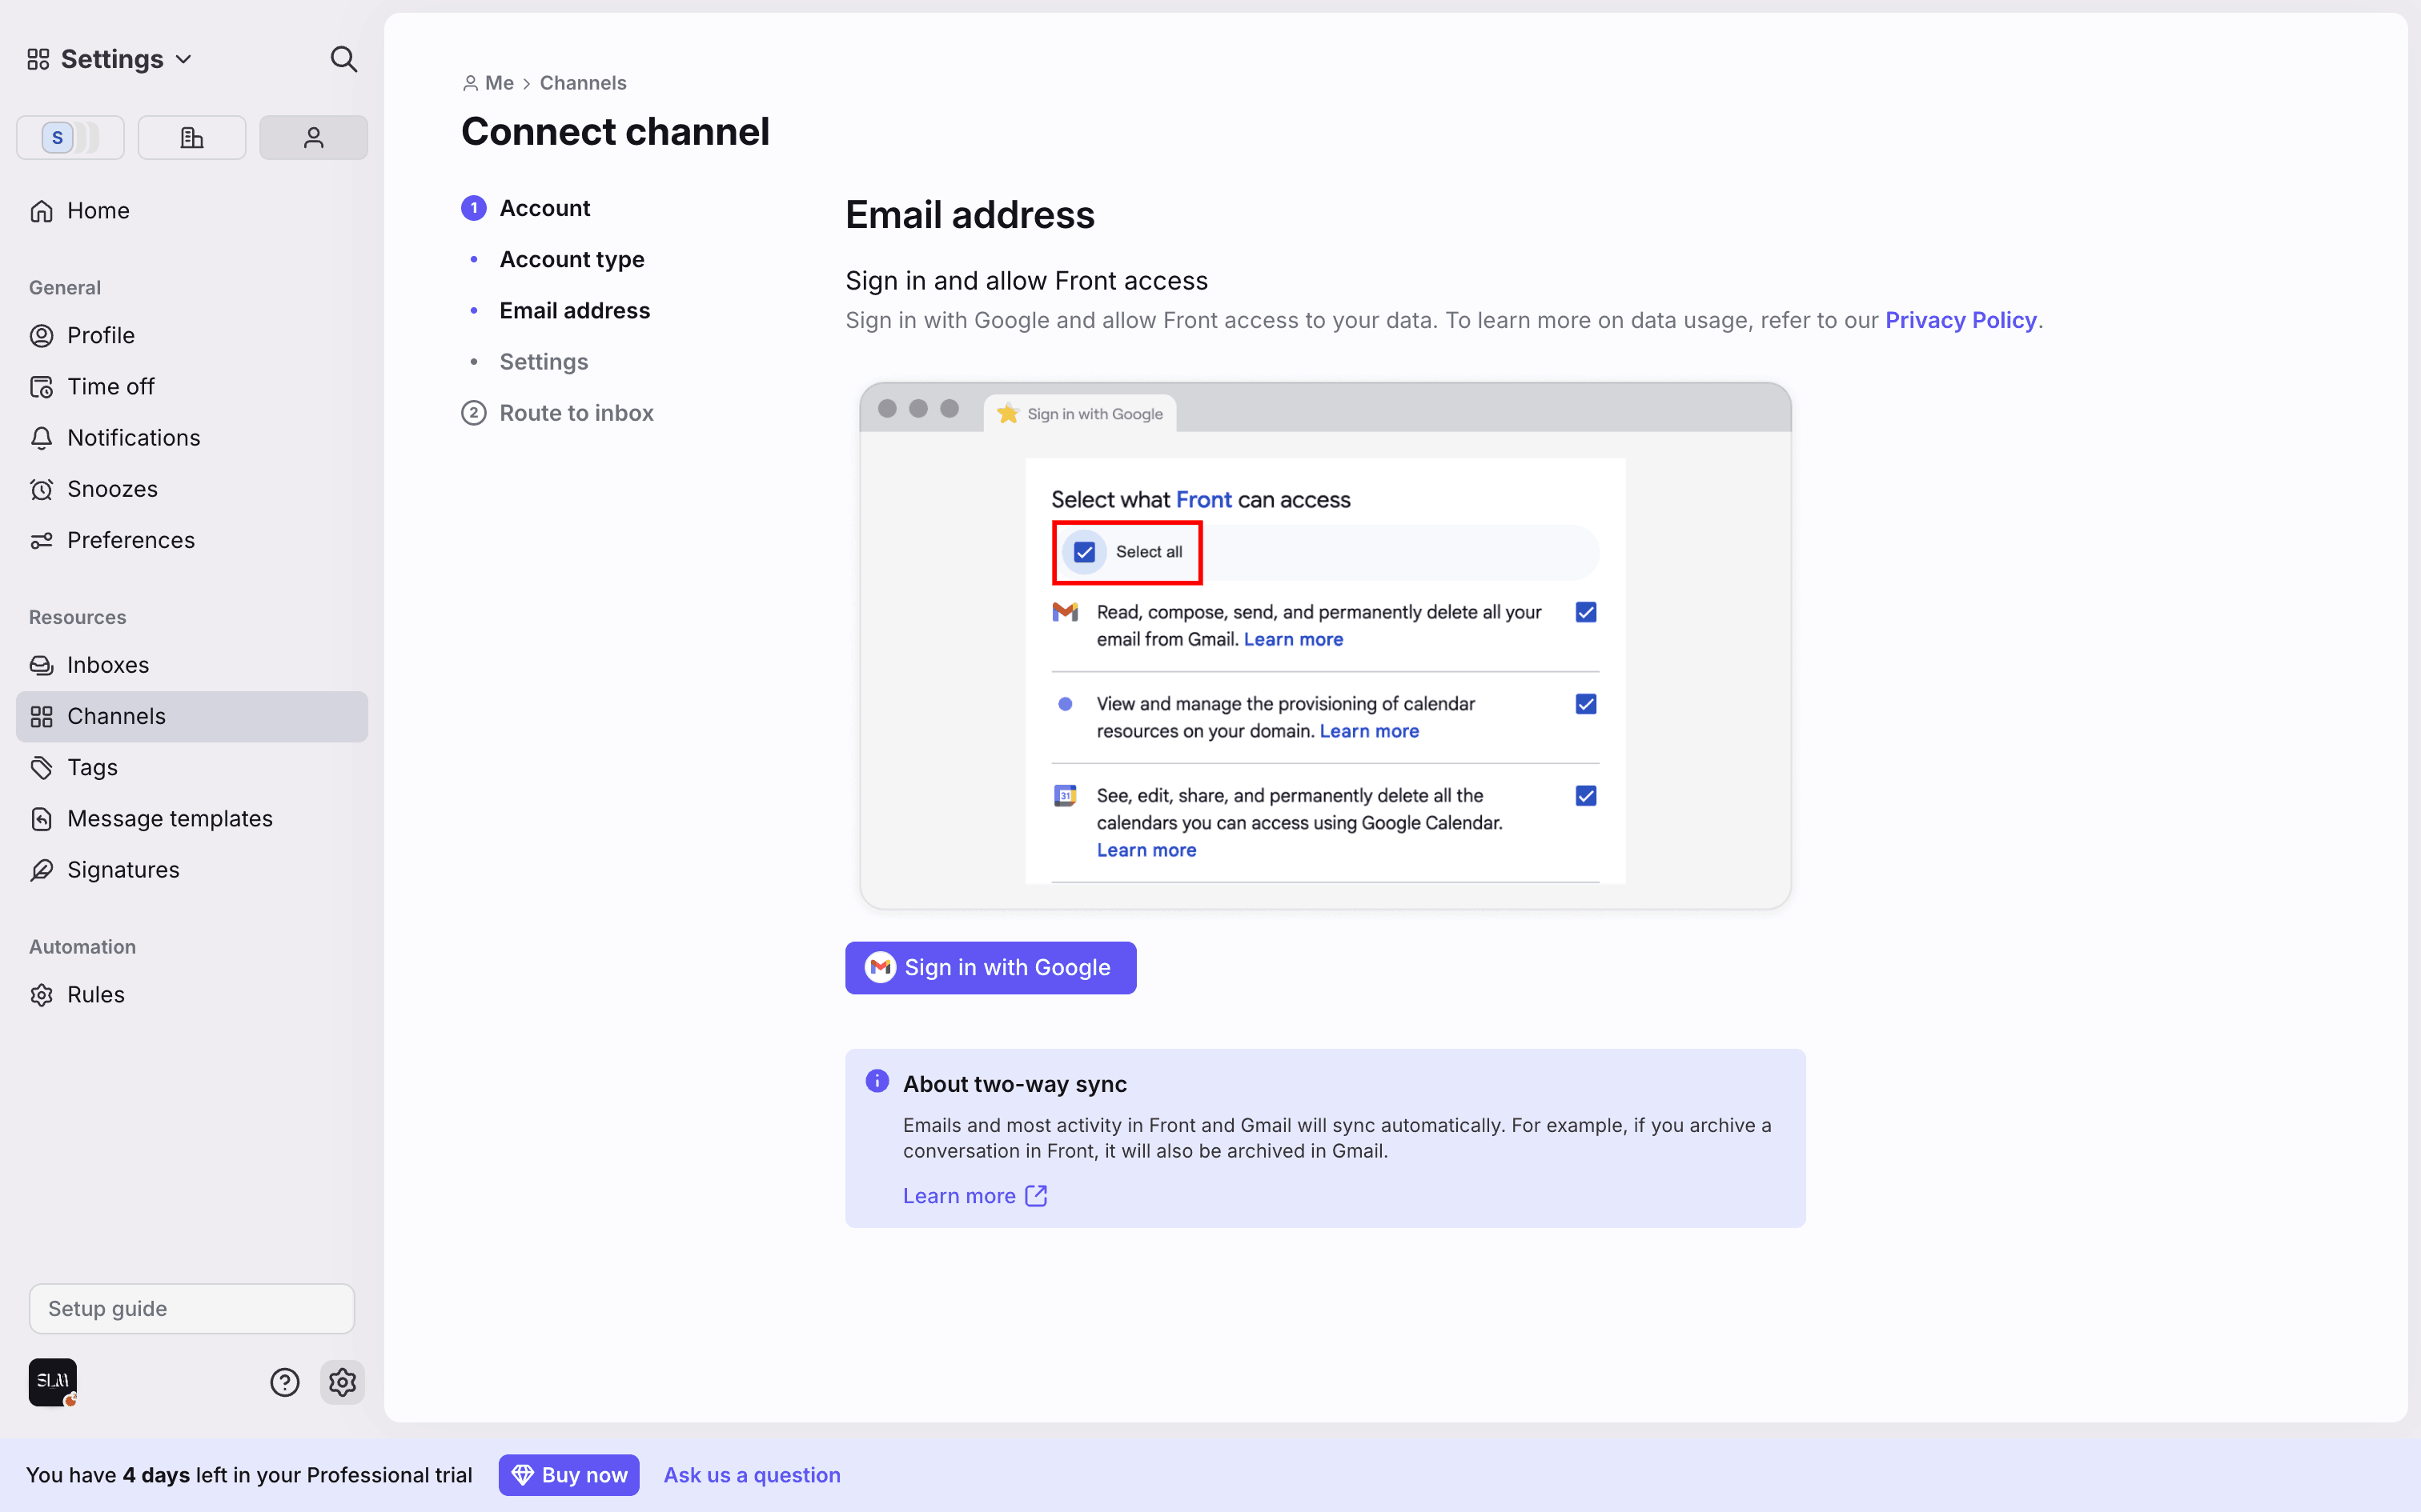
Task: Click the two-way sync info icon
Action: click(x=877, y=1081)
